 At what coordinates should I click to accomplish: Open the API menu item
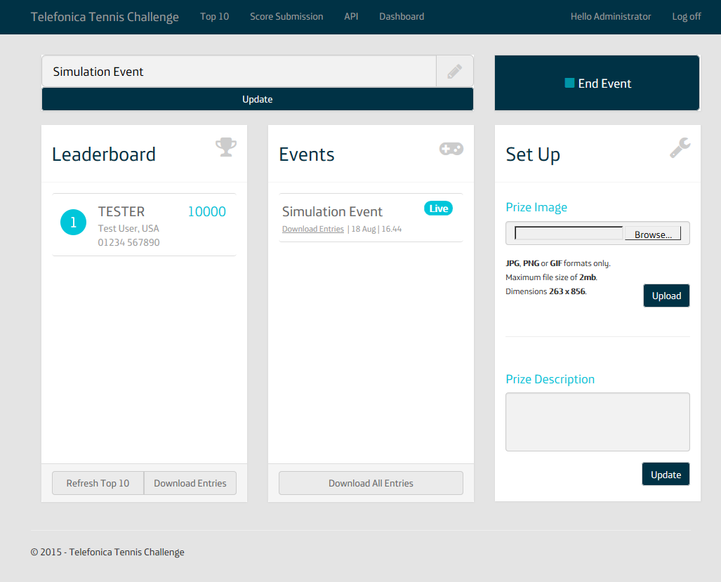pos(351,16)
